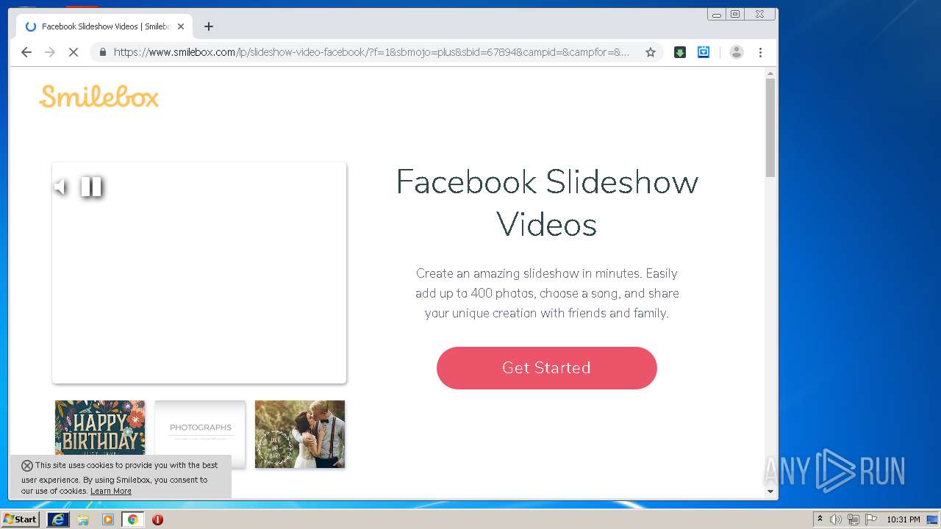Open the blue extension icon in toolbar
This screenshot has width=941, height=529.
click(x=704, y=52)
